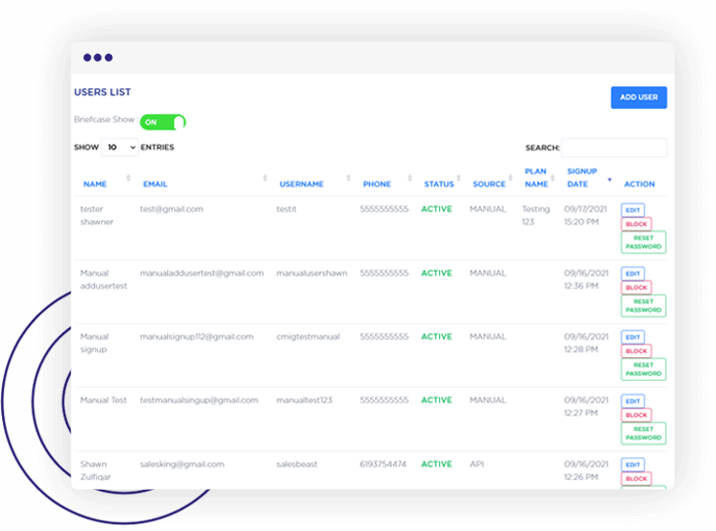Edit the tester shawner user
The height and width of the screenshot is (531, 716).
click(x=633, y=210)
